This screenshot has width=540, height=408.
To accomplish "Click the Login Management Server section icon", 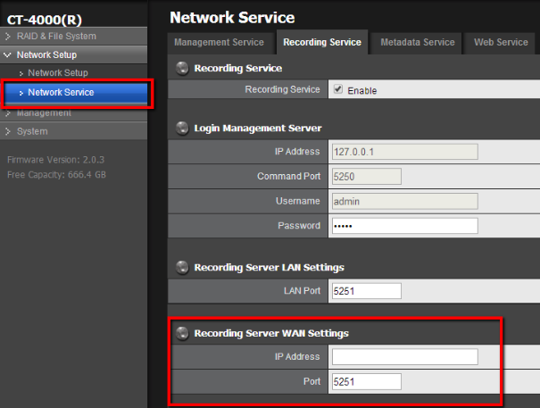I will coord(182,129).
